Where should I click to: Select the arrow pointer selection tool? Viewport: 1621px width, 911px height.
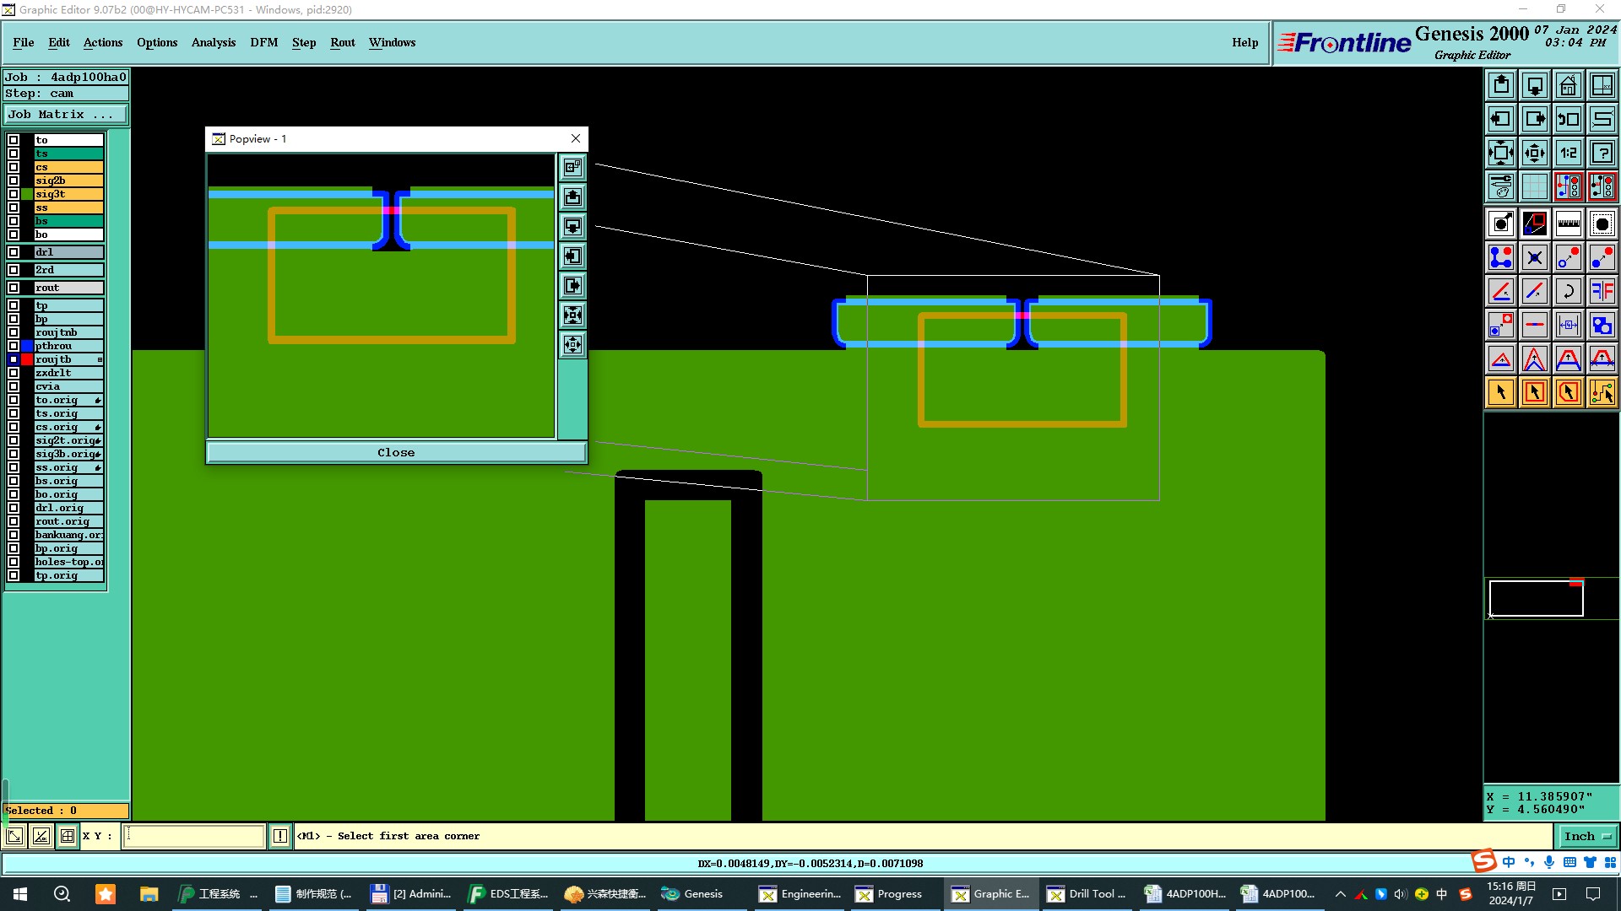point(1500,392)
